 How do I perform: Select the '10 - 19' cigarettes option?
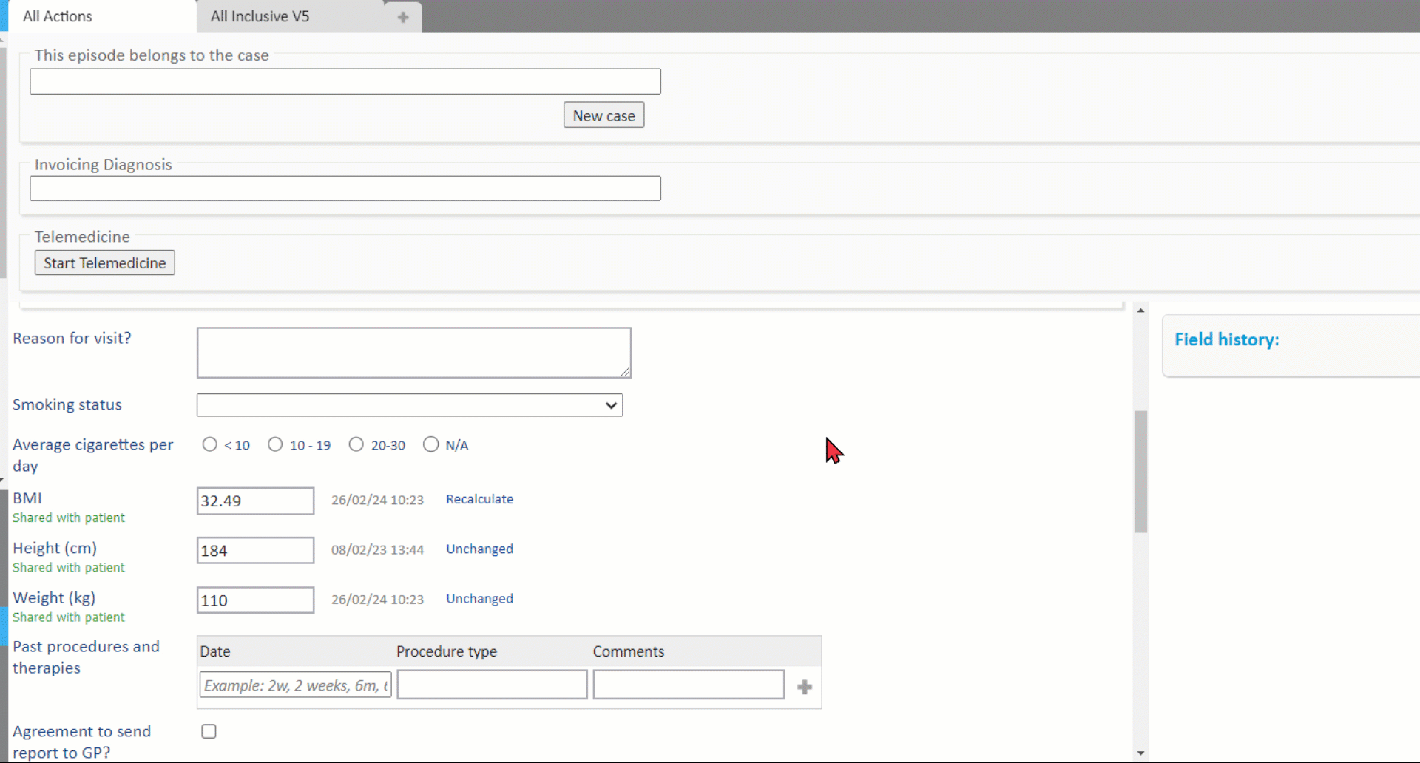275,444
